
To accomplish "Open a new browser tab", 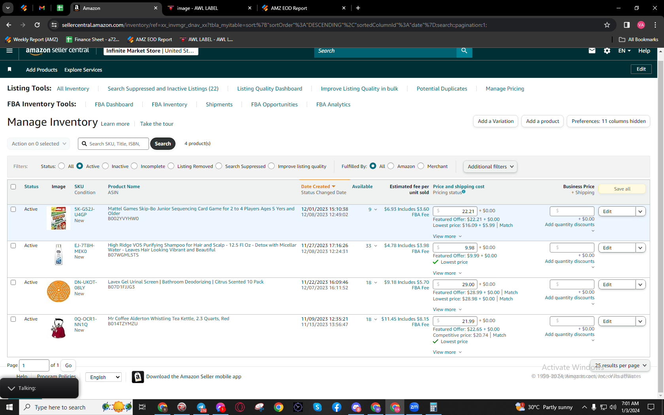I will coord(358,8).
